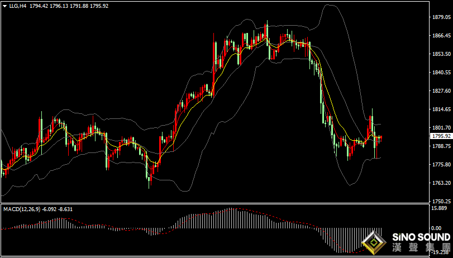Select the 0.00 MACD scale value
The image size is (453, 258).
coord(437,228)
